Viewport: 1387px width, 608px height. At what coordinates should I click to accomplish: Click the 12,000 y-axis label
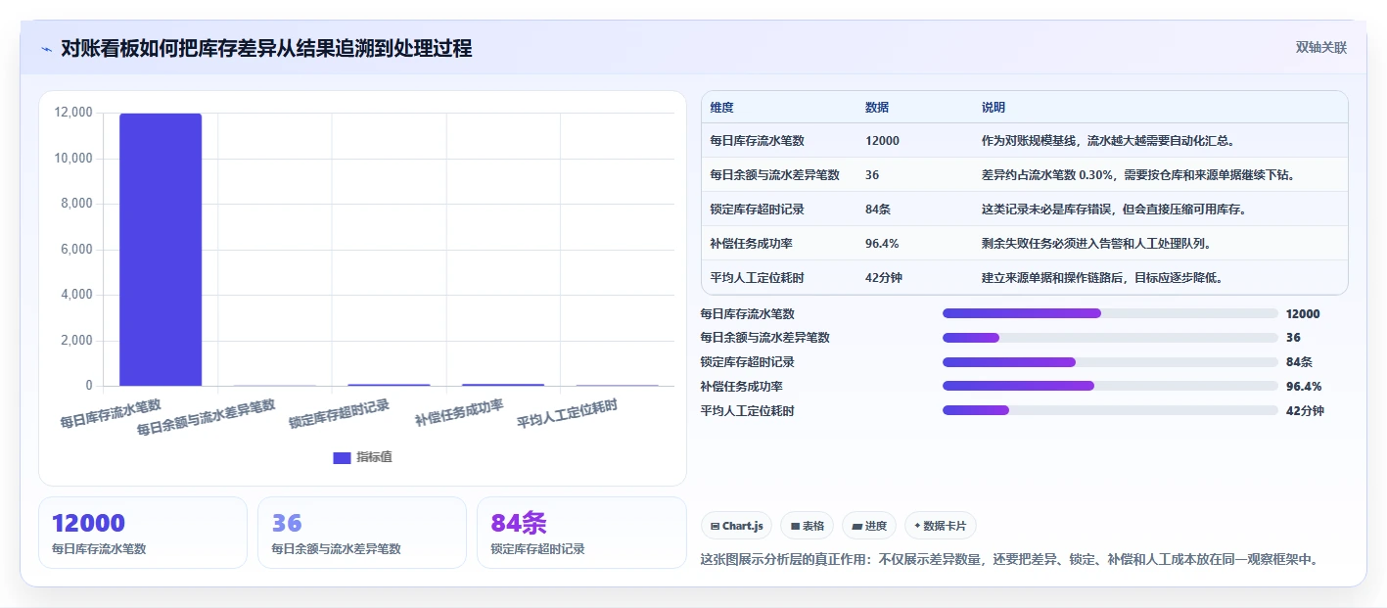click(x=73, y=113)
